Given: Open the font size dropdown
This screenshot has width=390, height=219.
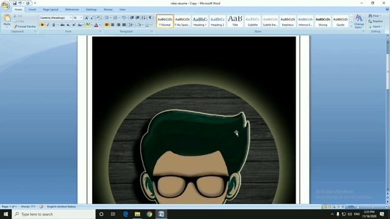Looking at the screenshot, I should coord(81,18).
